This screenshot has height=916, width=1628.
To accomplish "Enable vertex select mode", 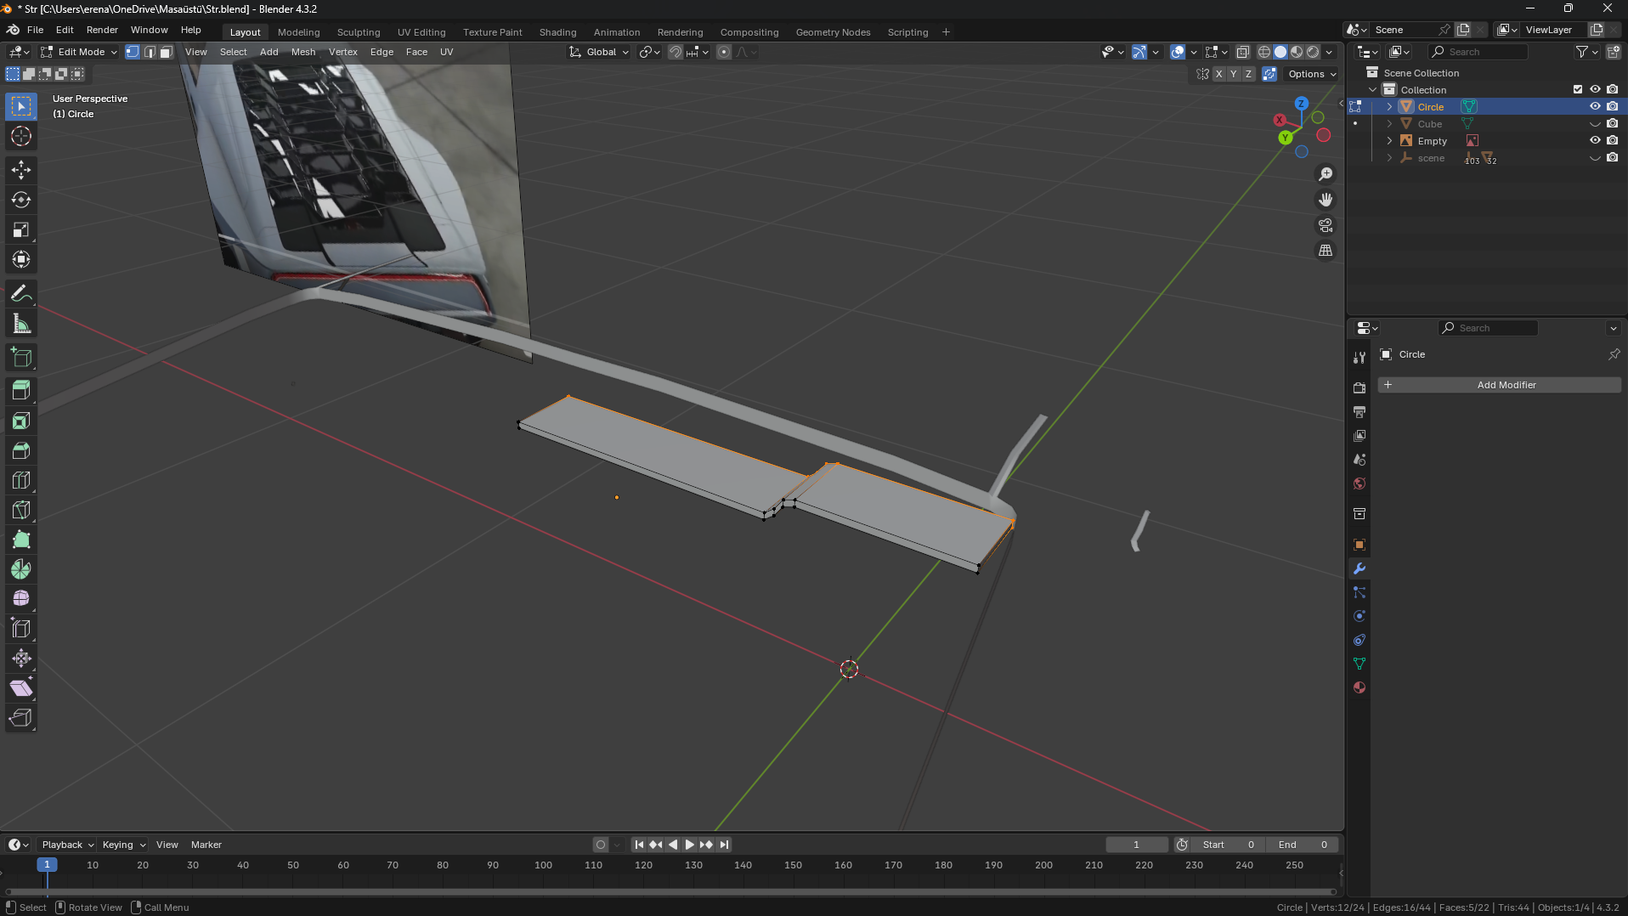I will (x=133, y=52).
